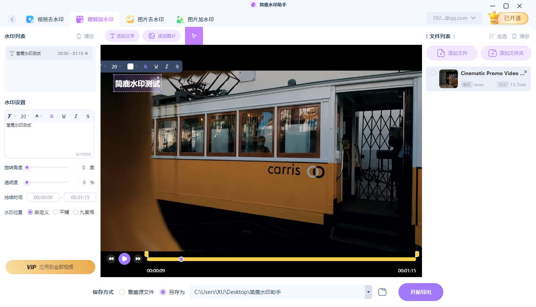This screenshot has height=307, width=536.
Task: Select the 覆盖源文件 save option
Action: click(x=122, y=292)
